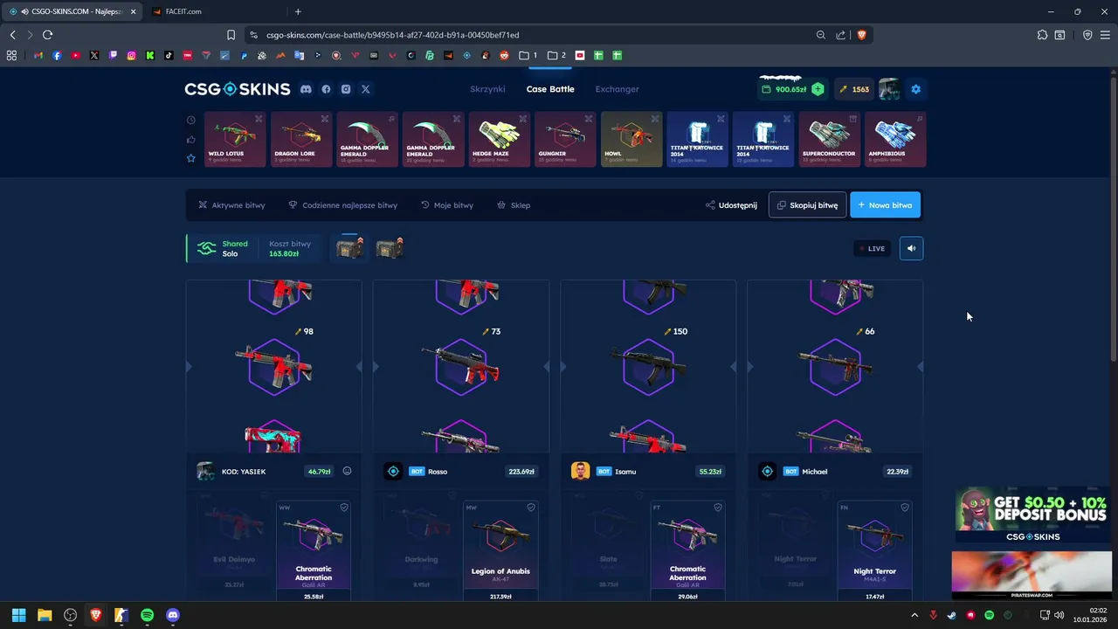This screenshot has width=1118, height=629.
Task: Click the shield icon on the Legion of Anubis card
Action: (531, 508)
